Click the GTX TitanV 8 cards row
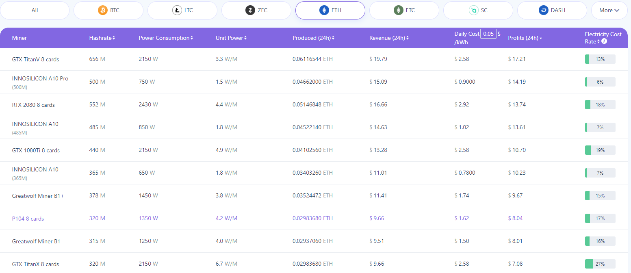Screen dimensions: 631x273 pyautogui.click(x=36, y=59)
